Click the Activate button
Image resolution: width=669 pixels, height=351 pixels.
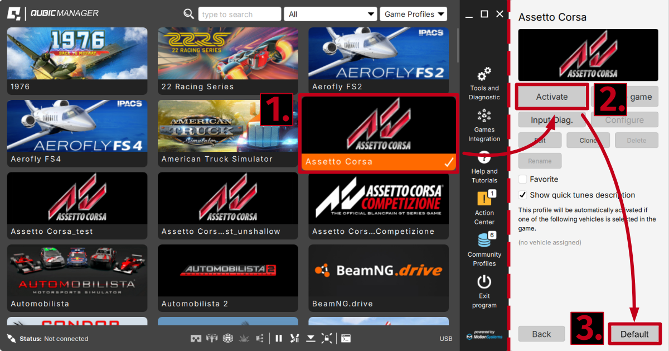point(551,97)
